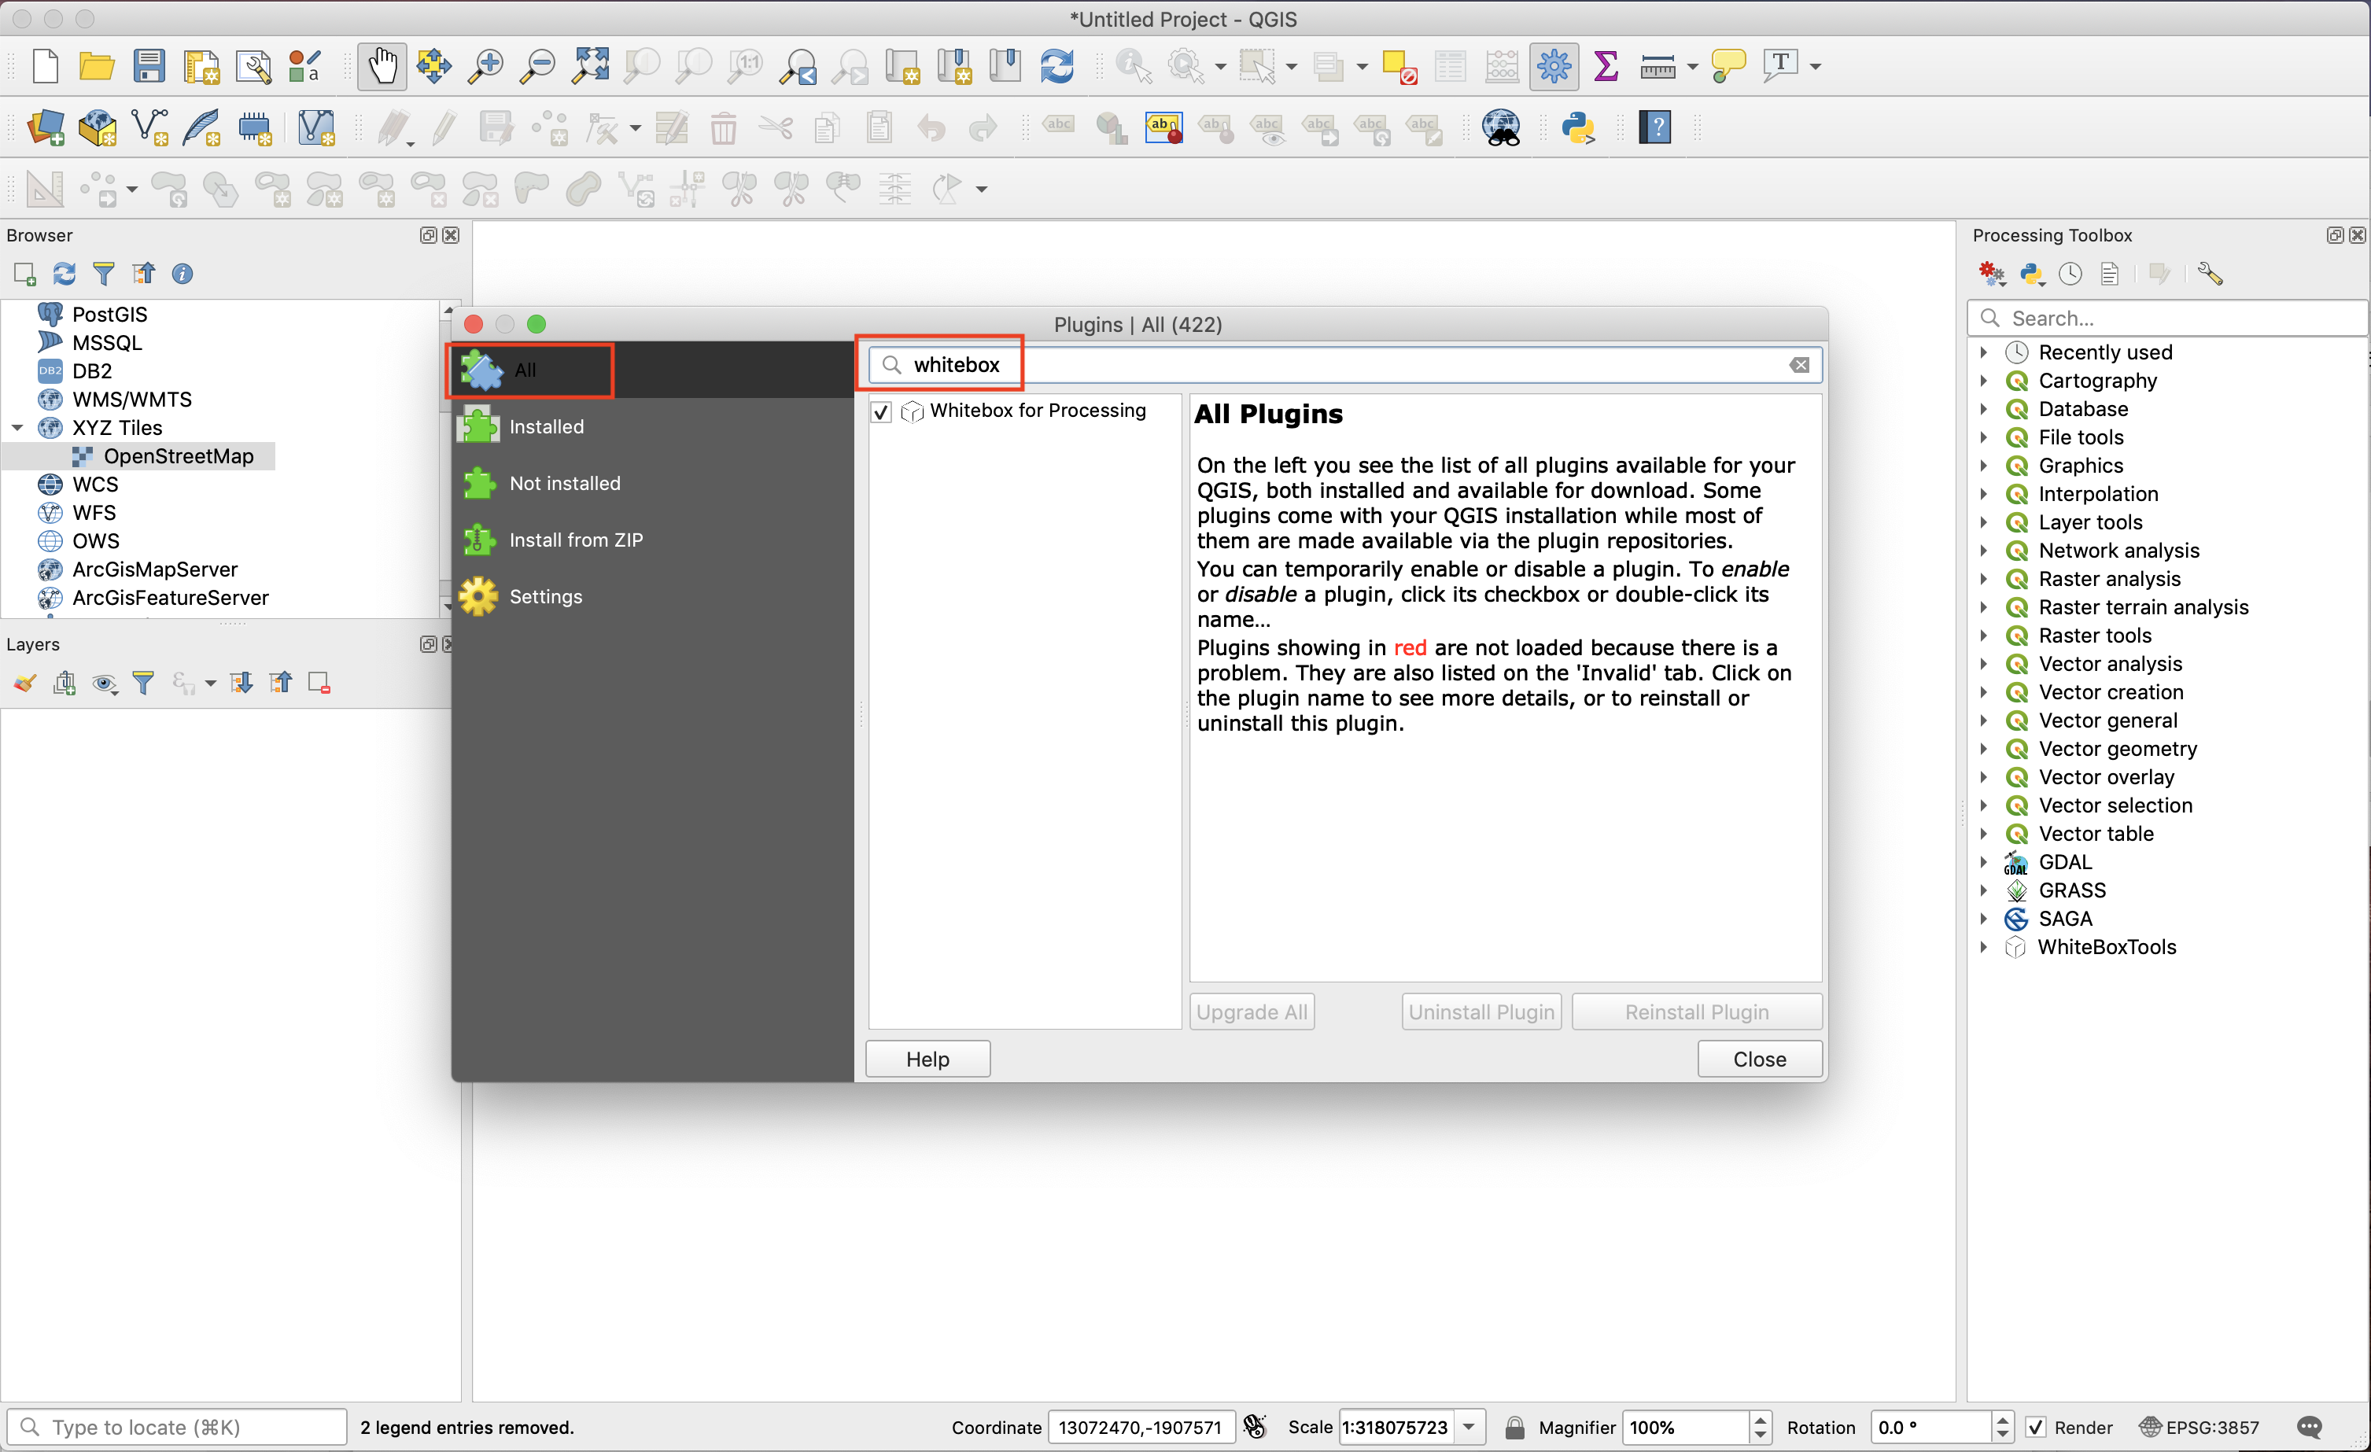Toggle the scale lock icon
Viewport: 2371px width, 1452px height.
[1514, 1427]
